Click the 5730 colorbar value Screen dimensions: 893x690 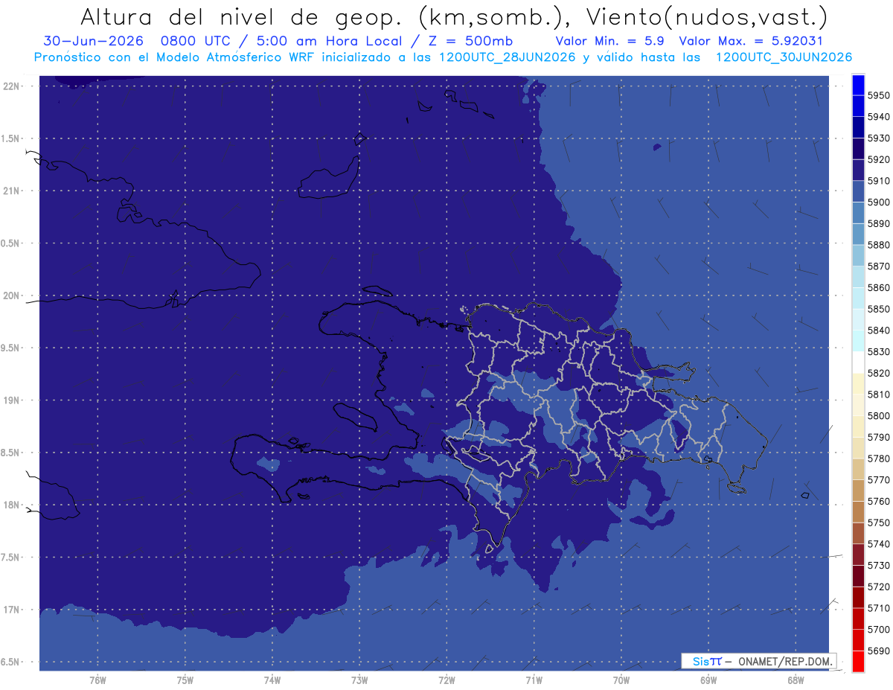pos(879,566)
